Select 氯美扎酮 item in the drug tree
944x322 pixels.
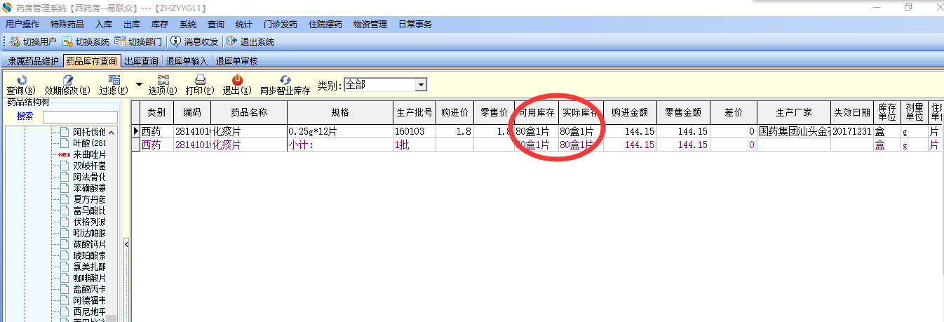pos(89,267)
